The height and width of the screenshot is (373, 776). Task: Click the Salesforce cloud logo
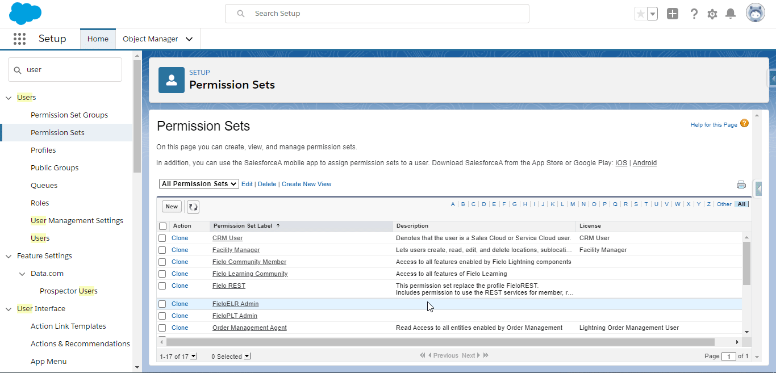tap(25, 13)
